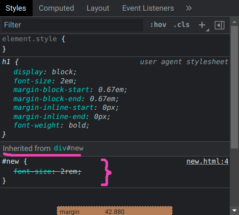Toggle the .cls class editor

coord(181,25)
